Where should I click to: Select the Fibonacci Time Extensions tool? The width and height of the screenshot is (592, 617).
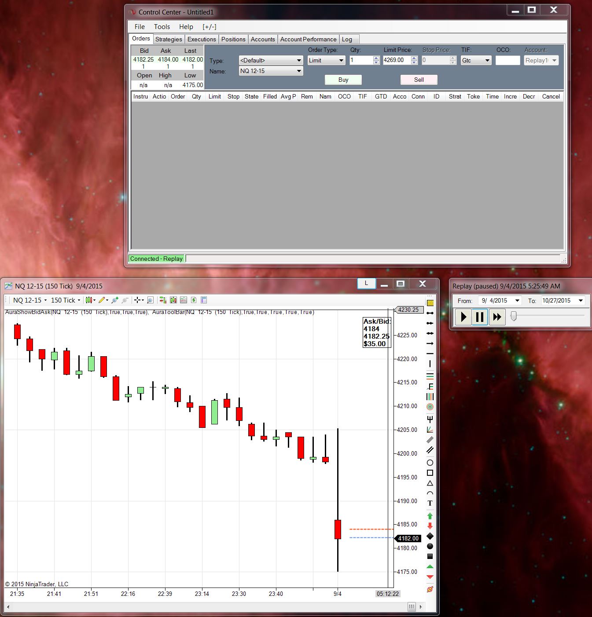(x=430, y=397)
